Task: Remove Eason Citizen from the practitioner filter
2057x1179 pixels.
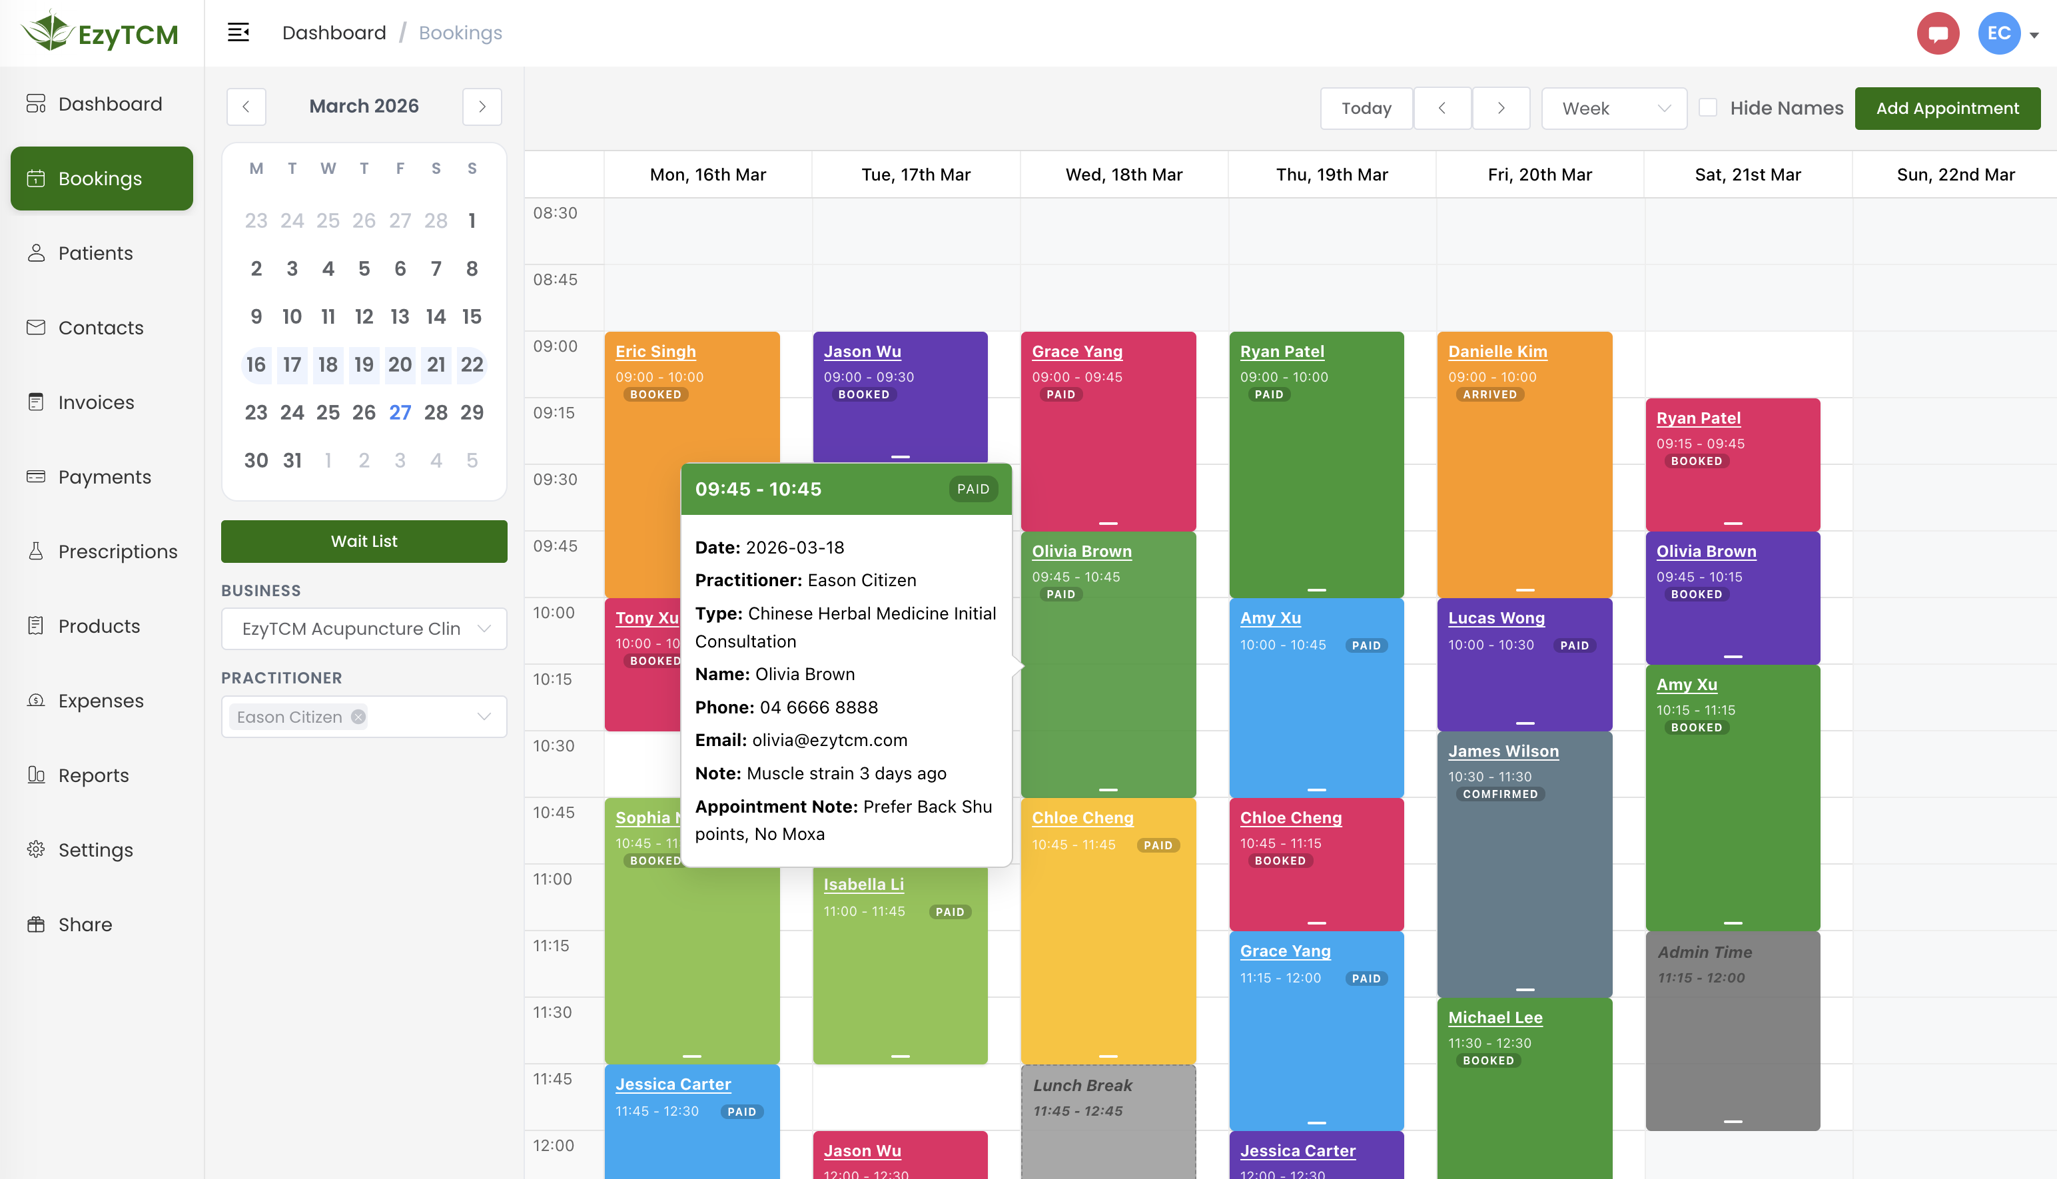Action: click(357, 717)
